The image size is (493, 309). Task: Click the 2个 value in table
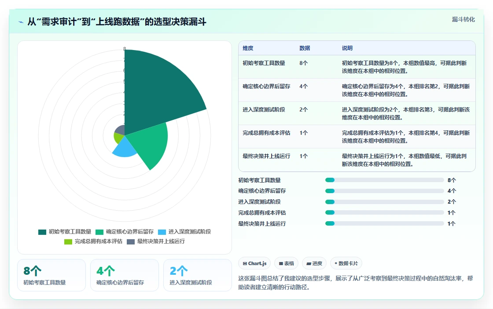[303, 109]
